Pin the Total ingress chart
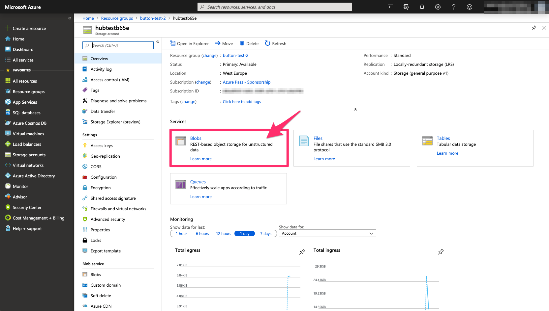Viewport: 549px width, 311px height. tap(441, 252)
